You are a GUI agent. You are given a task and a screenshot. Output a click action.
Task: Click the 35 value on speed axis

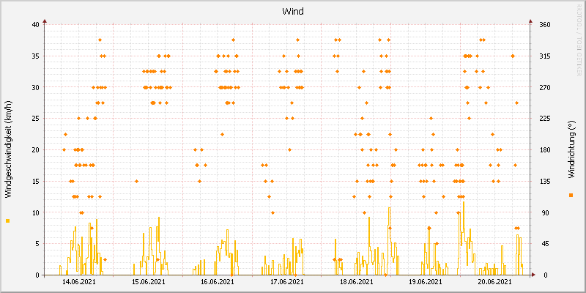tap(35, 56)
